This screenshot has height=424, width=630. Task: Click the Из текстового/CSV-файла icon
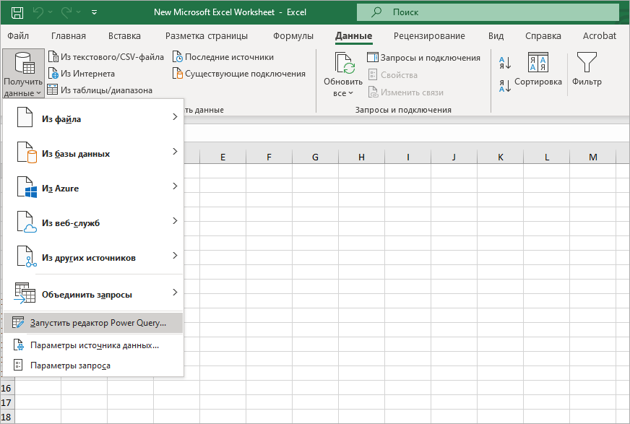tap(53, 56)
